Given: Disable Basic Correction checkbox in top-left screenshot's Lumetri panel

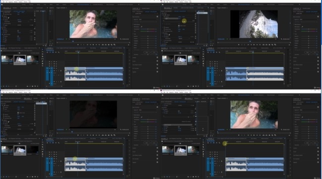Looking at the screenshot, I should coord(157,16).
